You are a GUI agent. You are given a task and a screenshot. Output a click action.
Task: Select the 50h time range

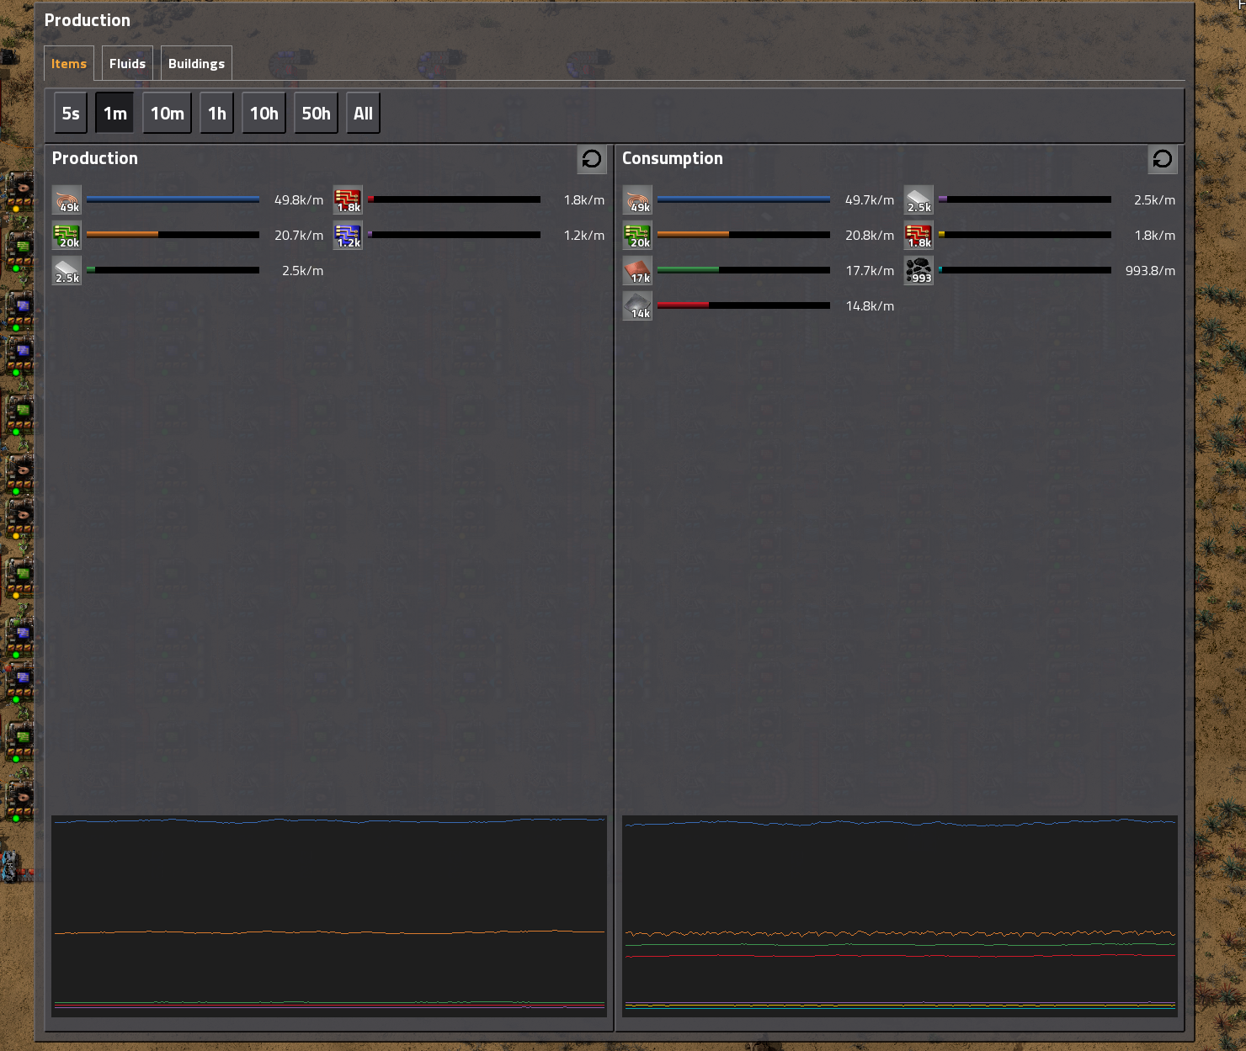[x=316, y=114]
